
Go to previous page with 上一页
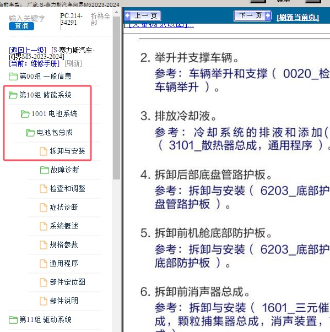(143, 15)
